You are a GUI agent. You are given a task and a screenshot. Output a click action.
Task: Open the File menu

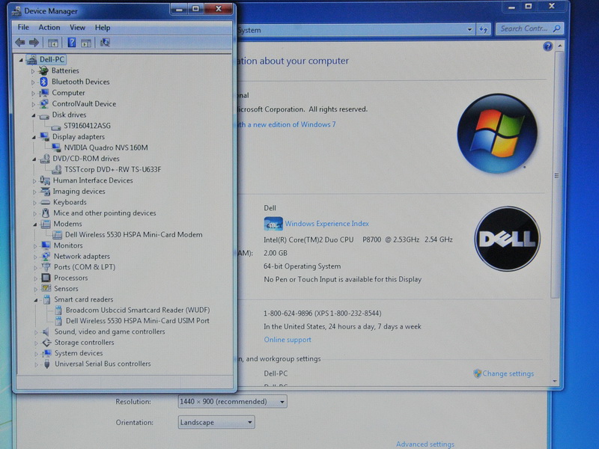[23, 27]
